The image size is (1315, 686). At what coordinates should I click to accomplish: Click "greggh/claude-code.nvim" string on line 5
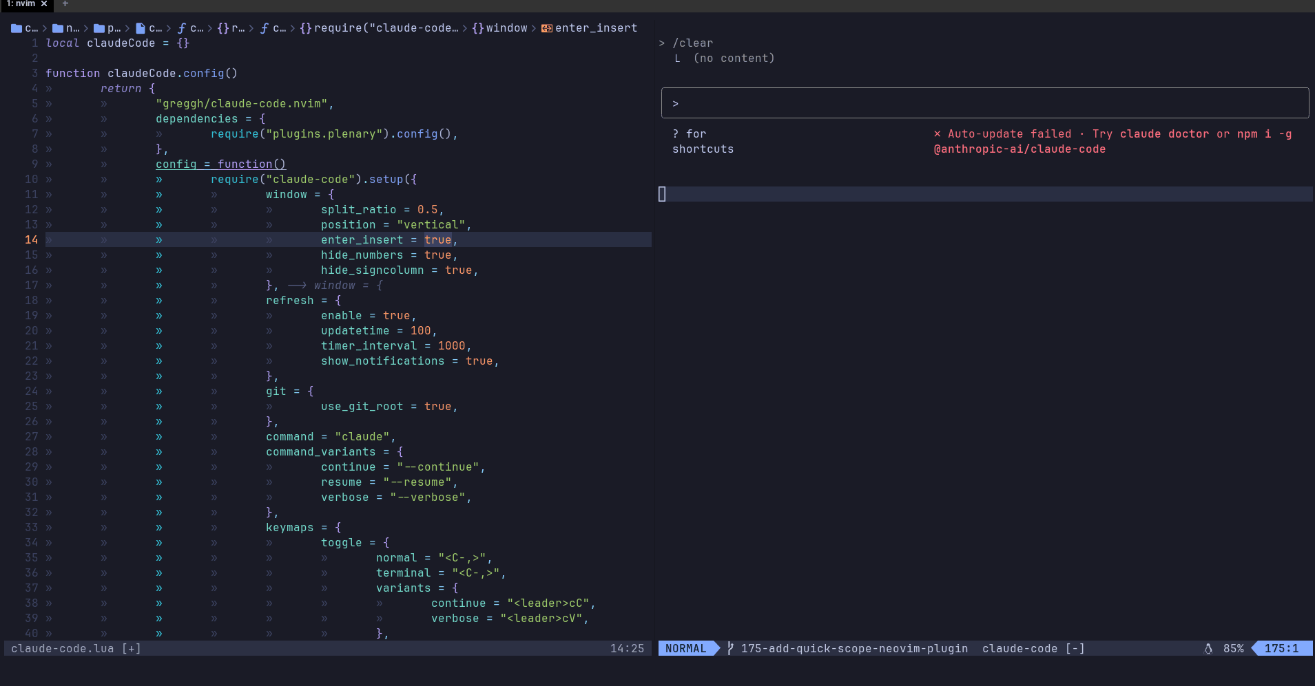pos(242,104)
